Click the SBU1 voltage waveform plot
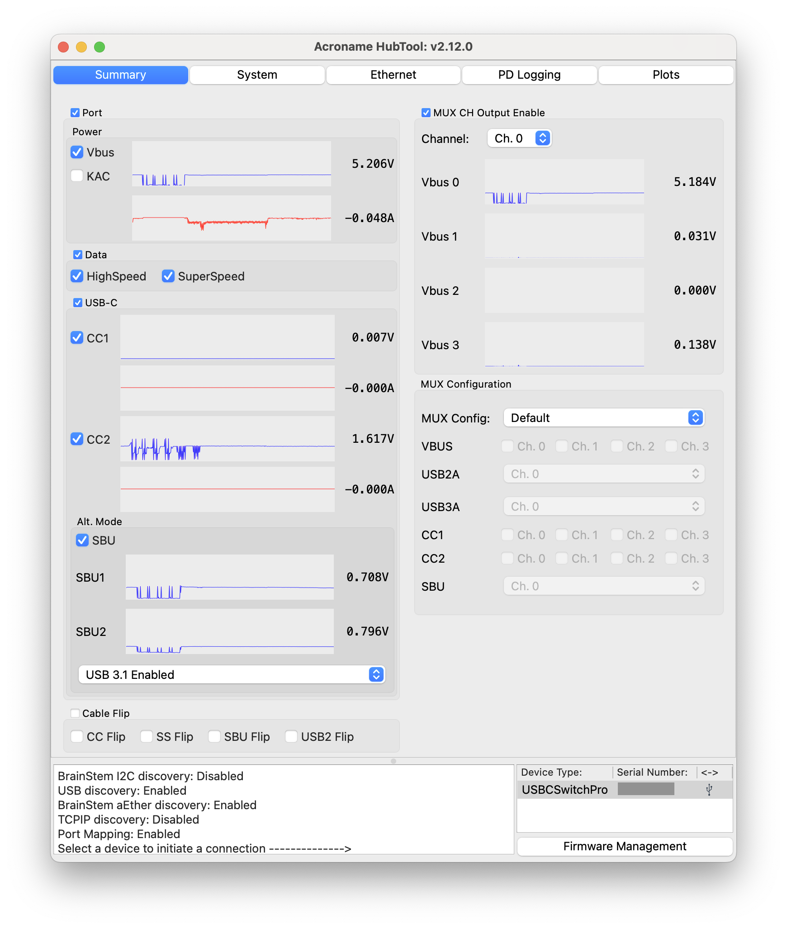 click(x=229, y=577)
